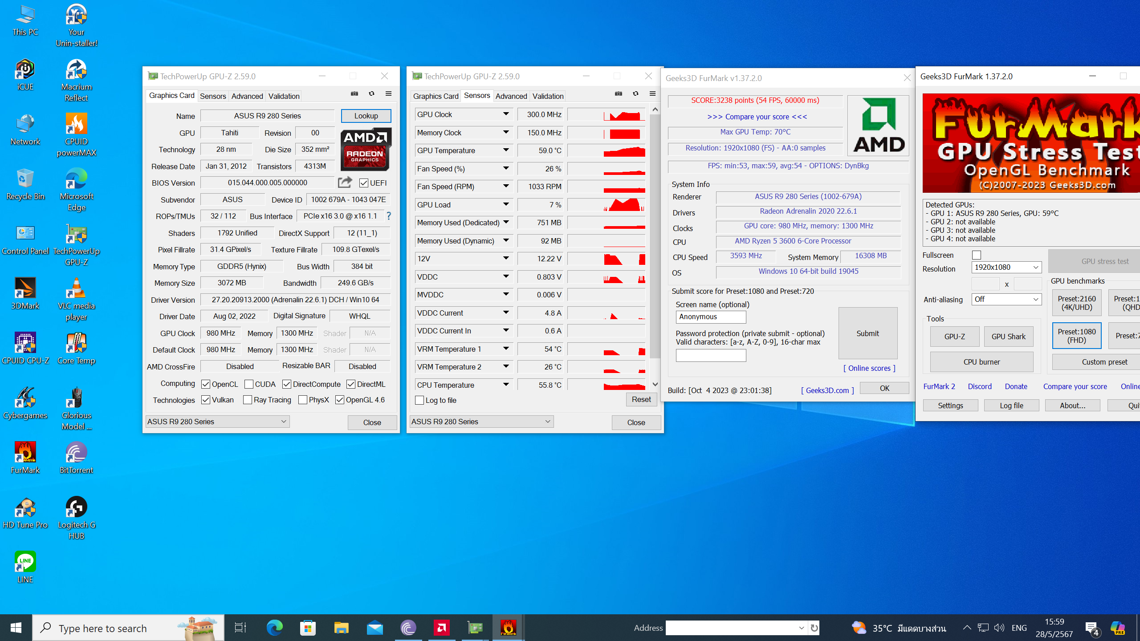Enable the Log to file checkbox
Image resolution: width=1140 pixels, height=641 pixels.
[419, 400]
